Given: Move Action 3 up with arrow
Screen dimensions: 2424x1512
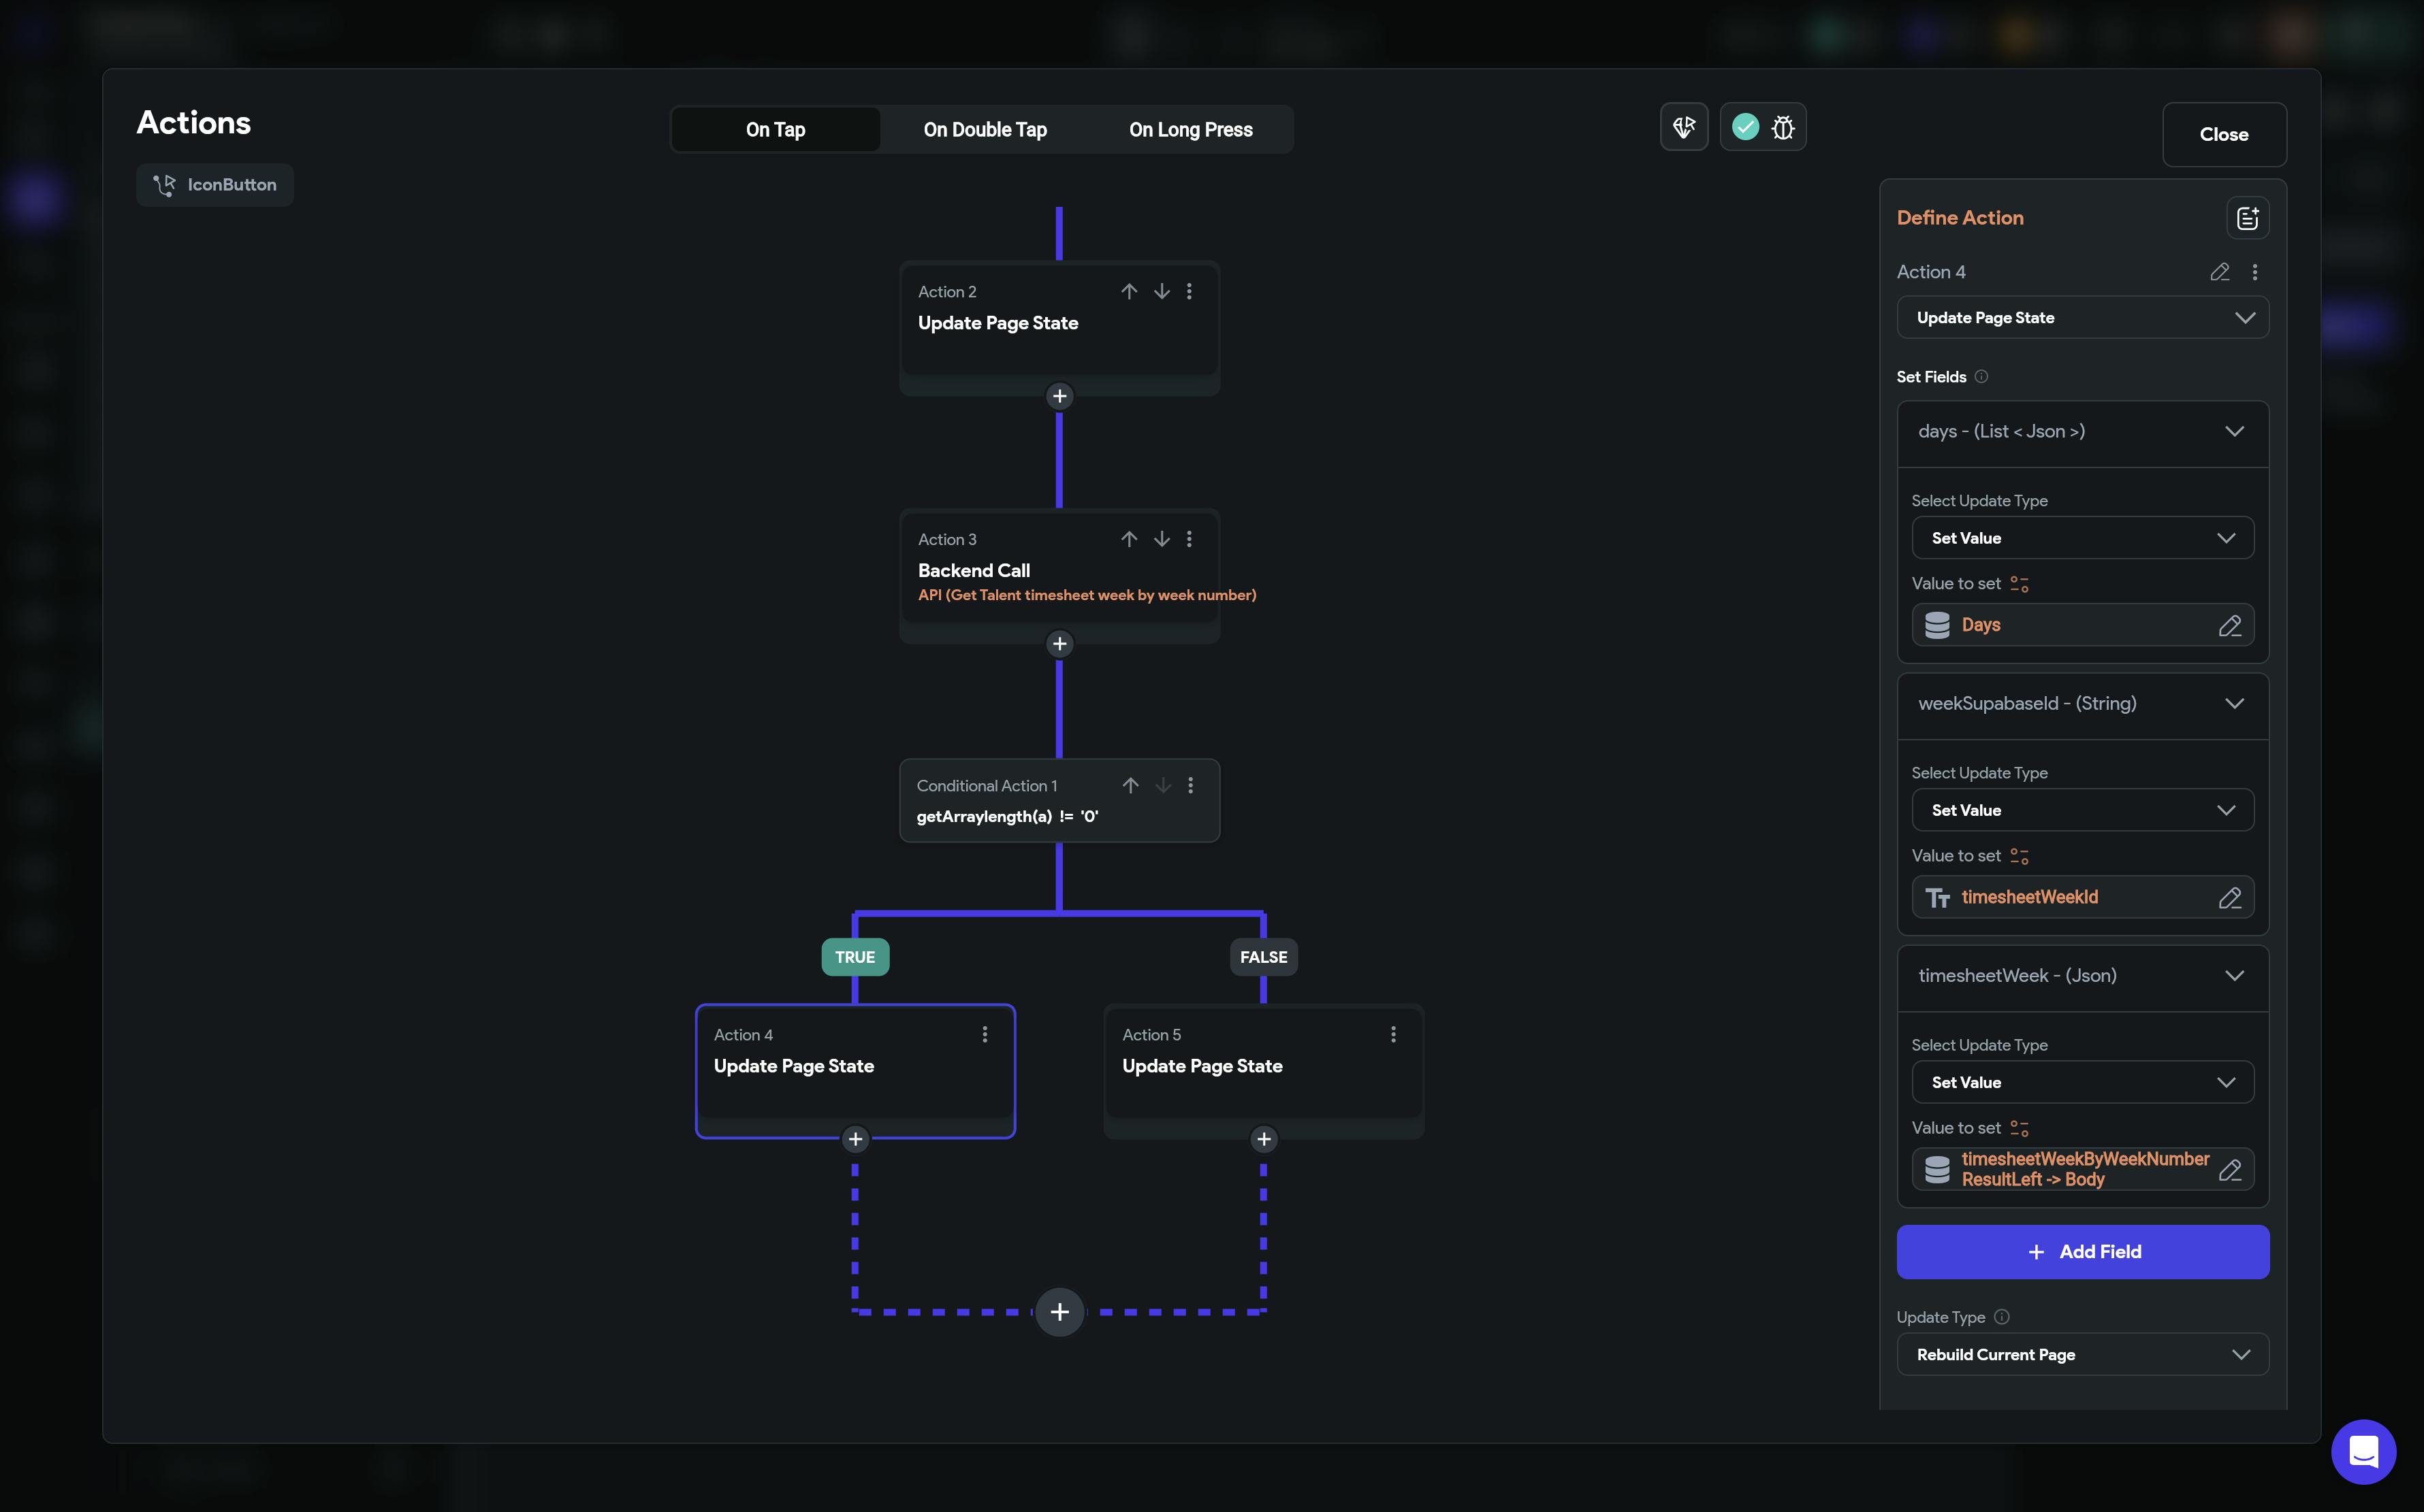Looking at the screenshot, I should pyautogui.click(x=1128, y=539).
